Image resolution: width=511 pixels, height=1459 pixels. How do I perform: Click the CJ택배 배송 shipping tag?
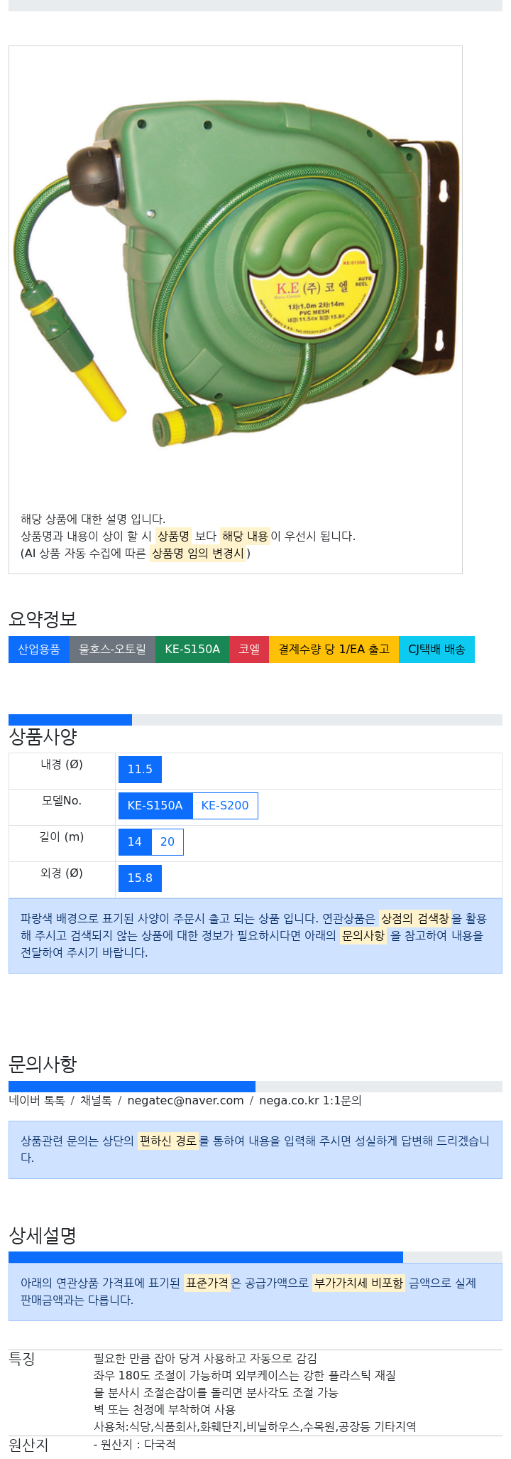click(436, 650)
